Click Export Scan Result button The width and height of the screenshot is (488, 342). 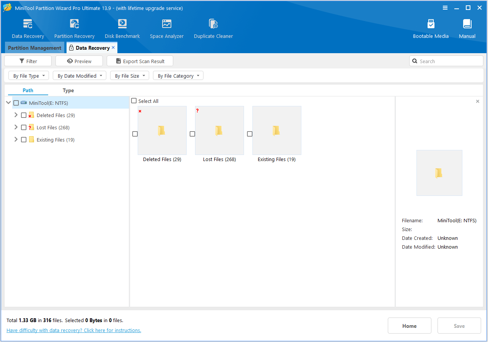(140, 61)
